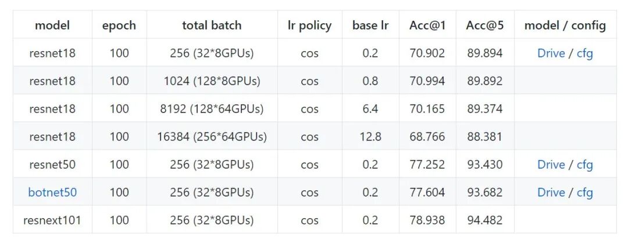Open the Drive link for resnet50
The image size is (628, 243).
point(551,165)
